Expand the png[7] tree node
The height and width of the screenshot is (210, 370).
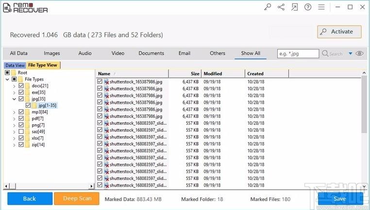click(x=14, y=126)
